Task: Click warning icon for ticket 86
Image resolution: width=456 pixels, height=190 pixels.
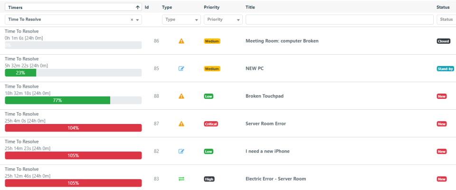Action: [x=181, y=41]
